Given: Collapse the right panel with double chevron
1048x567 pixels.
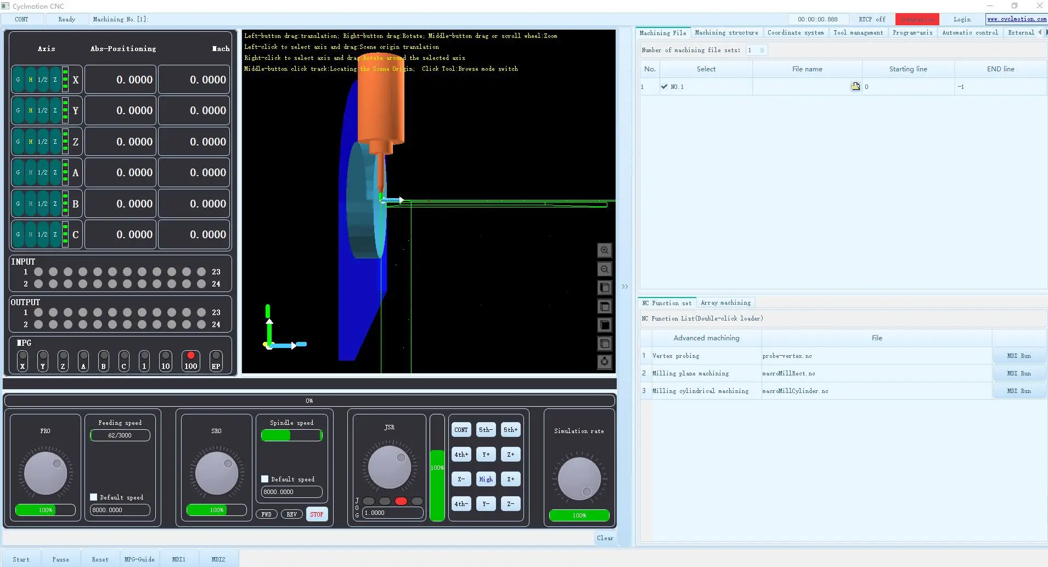Looking at the screenshot, I should [625, 287].
